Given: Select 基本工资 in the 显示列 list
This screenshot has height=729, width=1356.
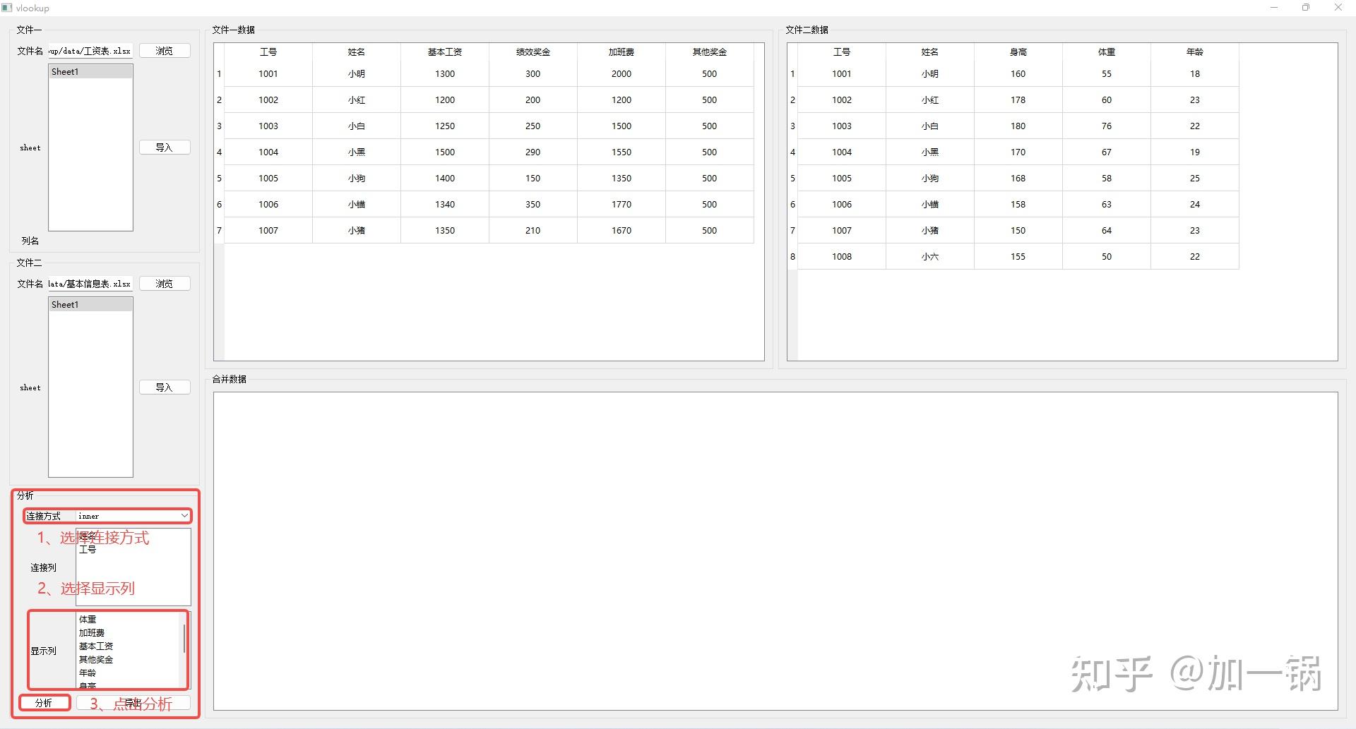Looking at the screenshot, I should (x=97, y=646).
